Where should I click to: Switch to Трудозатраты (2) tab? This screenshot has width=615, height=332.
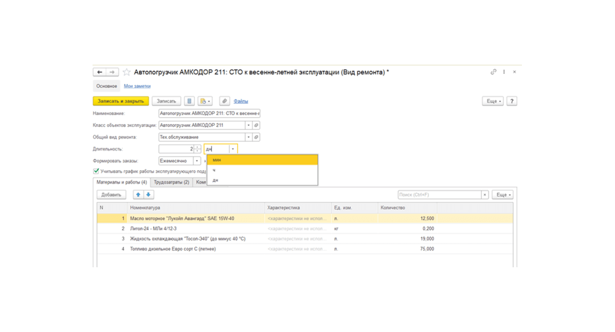[x=171, y=182]
